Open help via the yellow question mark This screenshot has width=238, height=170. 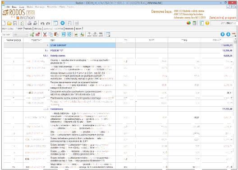207,23
